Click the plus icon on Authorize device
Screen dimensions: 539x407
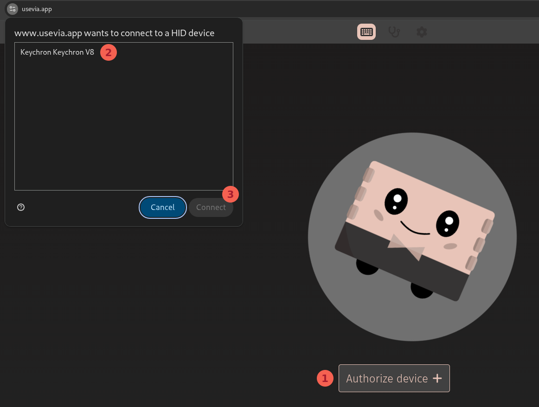[436, 378]
